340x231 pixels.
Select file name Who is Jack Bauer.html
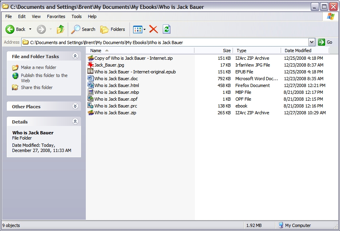(x=117, y=85)
